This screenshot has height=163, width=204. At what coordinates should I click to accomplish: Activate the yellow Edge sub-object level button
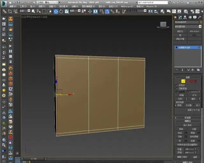click(183, 81)
